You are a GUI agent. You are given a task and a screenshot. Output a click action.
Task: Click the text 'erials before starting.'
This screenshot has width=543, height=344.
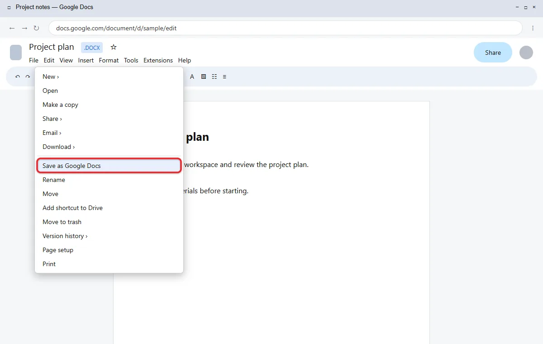pos(216,191)
